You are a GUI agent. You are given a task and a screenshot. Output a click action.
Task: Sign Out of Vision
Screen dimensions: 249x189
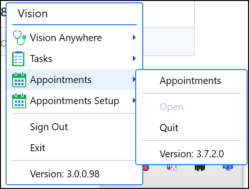[x=49, y=127]
